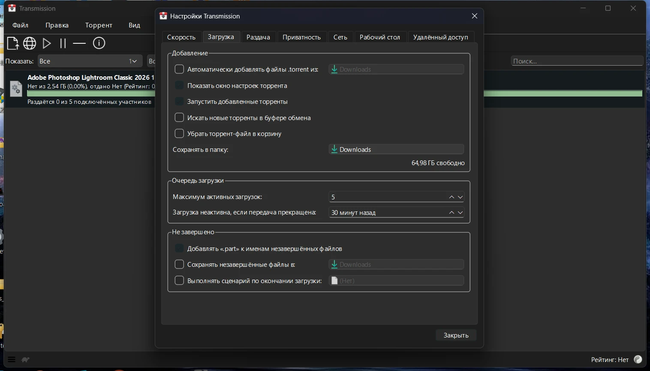The image size is (650, 371).
Task: Toggle the turtle speed limit icon
Action: [x=25, y=360]
